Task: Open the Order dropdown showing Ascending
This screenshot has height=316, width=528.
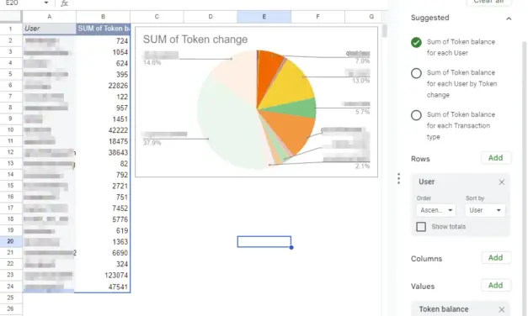Action: 435,210
